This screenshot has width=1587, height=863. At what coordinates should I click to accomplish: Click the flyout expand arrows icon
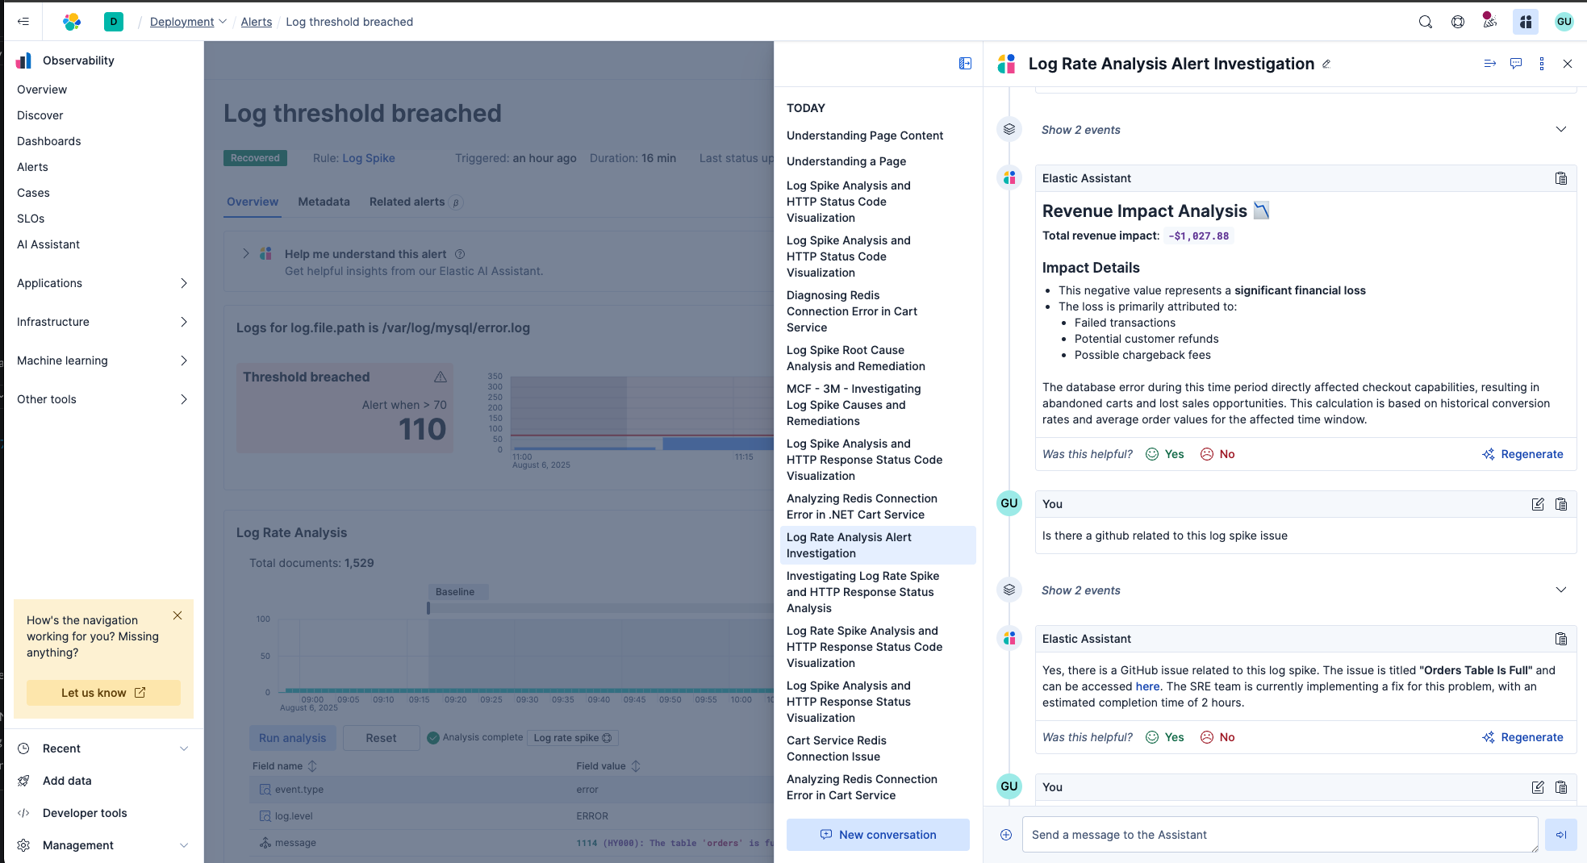point(1490,64)
